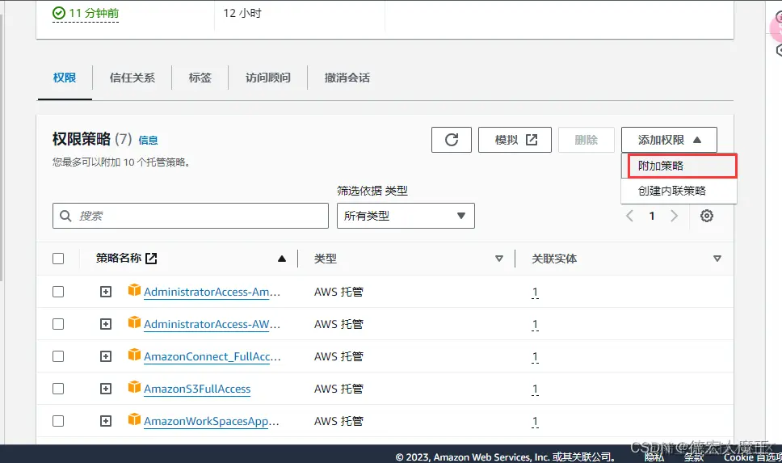Expand AmazonConnect_FullAcc… policy details
782x463 pixels.
tap(106, 356)
